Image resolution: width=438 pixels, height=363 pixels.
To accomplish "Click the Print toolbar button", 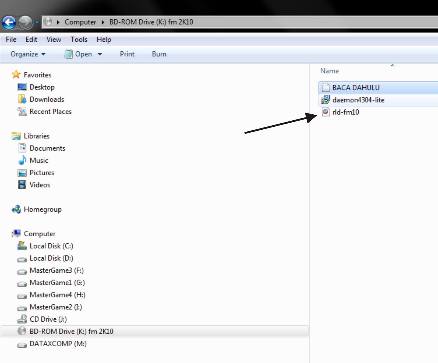I will pos(127,54).
